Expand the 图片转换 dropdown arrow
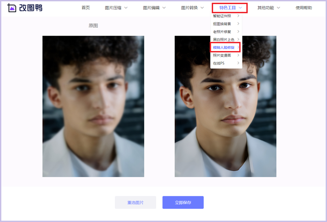 coord(202,8)
